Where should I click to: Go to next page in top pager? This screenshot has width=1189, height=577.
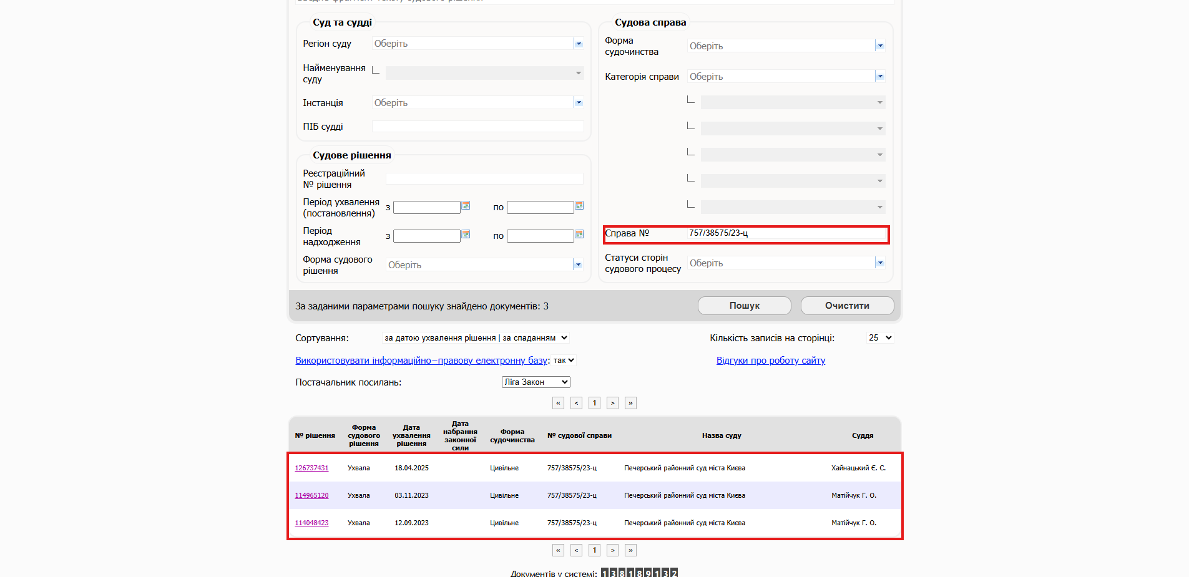coord(612,403)
